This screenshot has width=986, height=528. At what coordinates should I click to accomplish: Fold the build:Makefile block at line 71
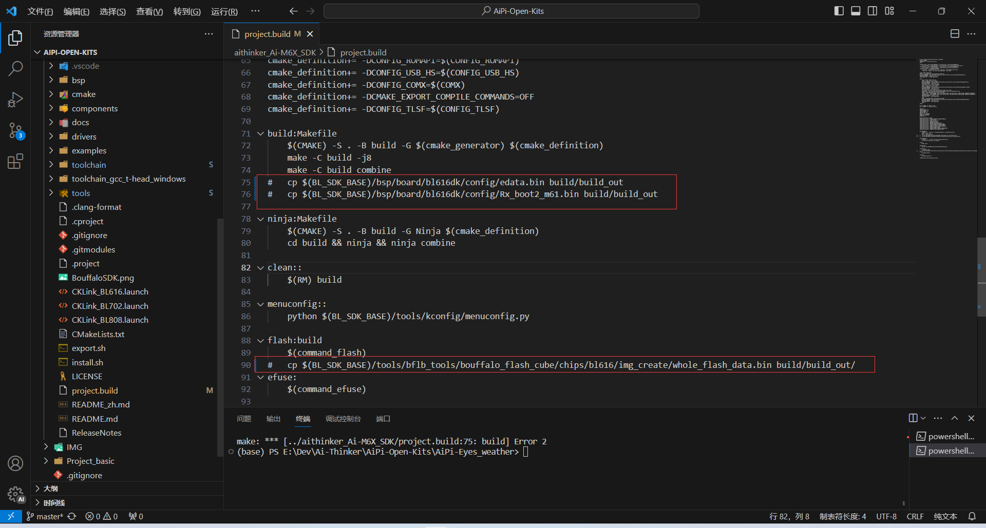point(260,133)
